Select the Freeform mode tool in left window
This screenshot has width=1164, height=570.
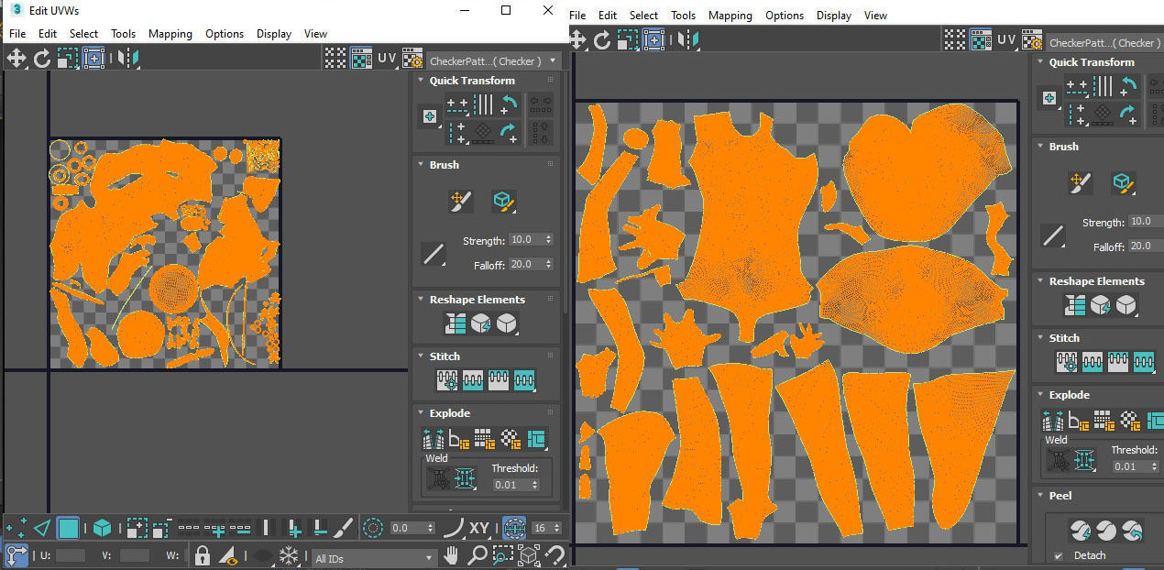93,59
